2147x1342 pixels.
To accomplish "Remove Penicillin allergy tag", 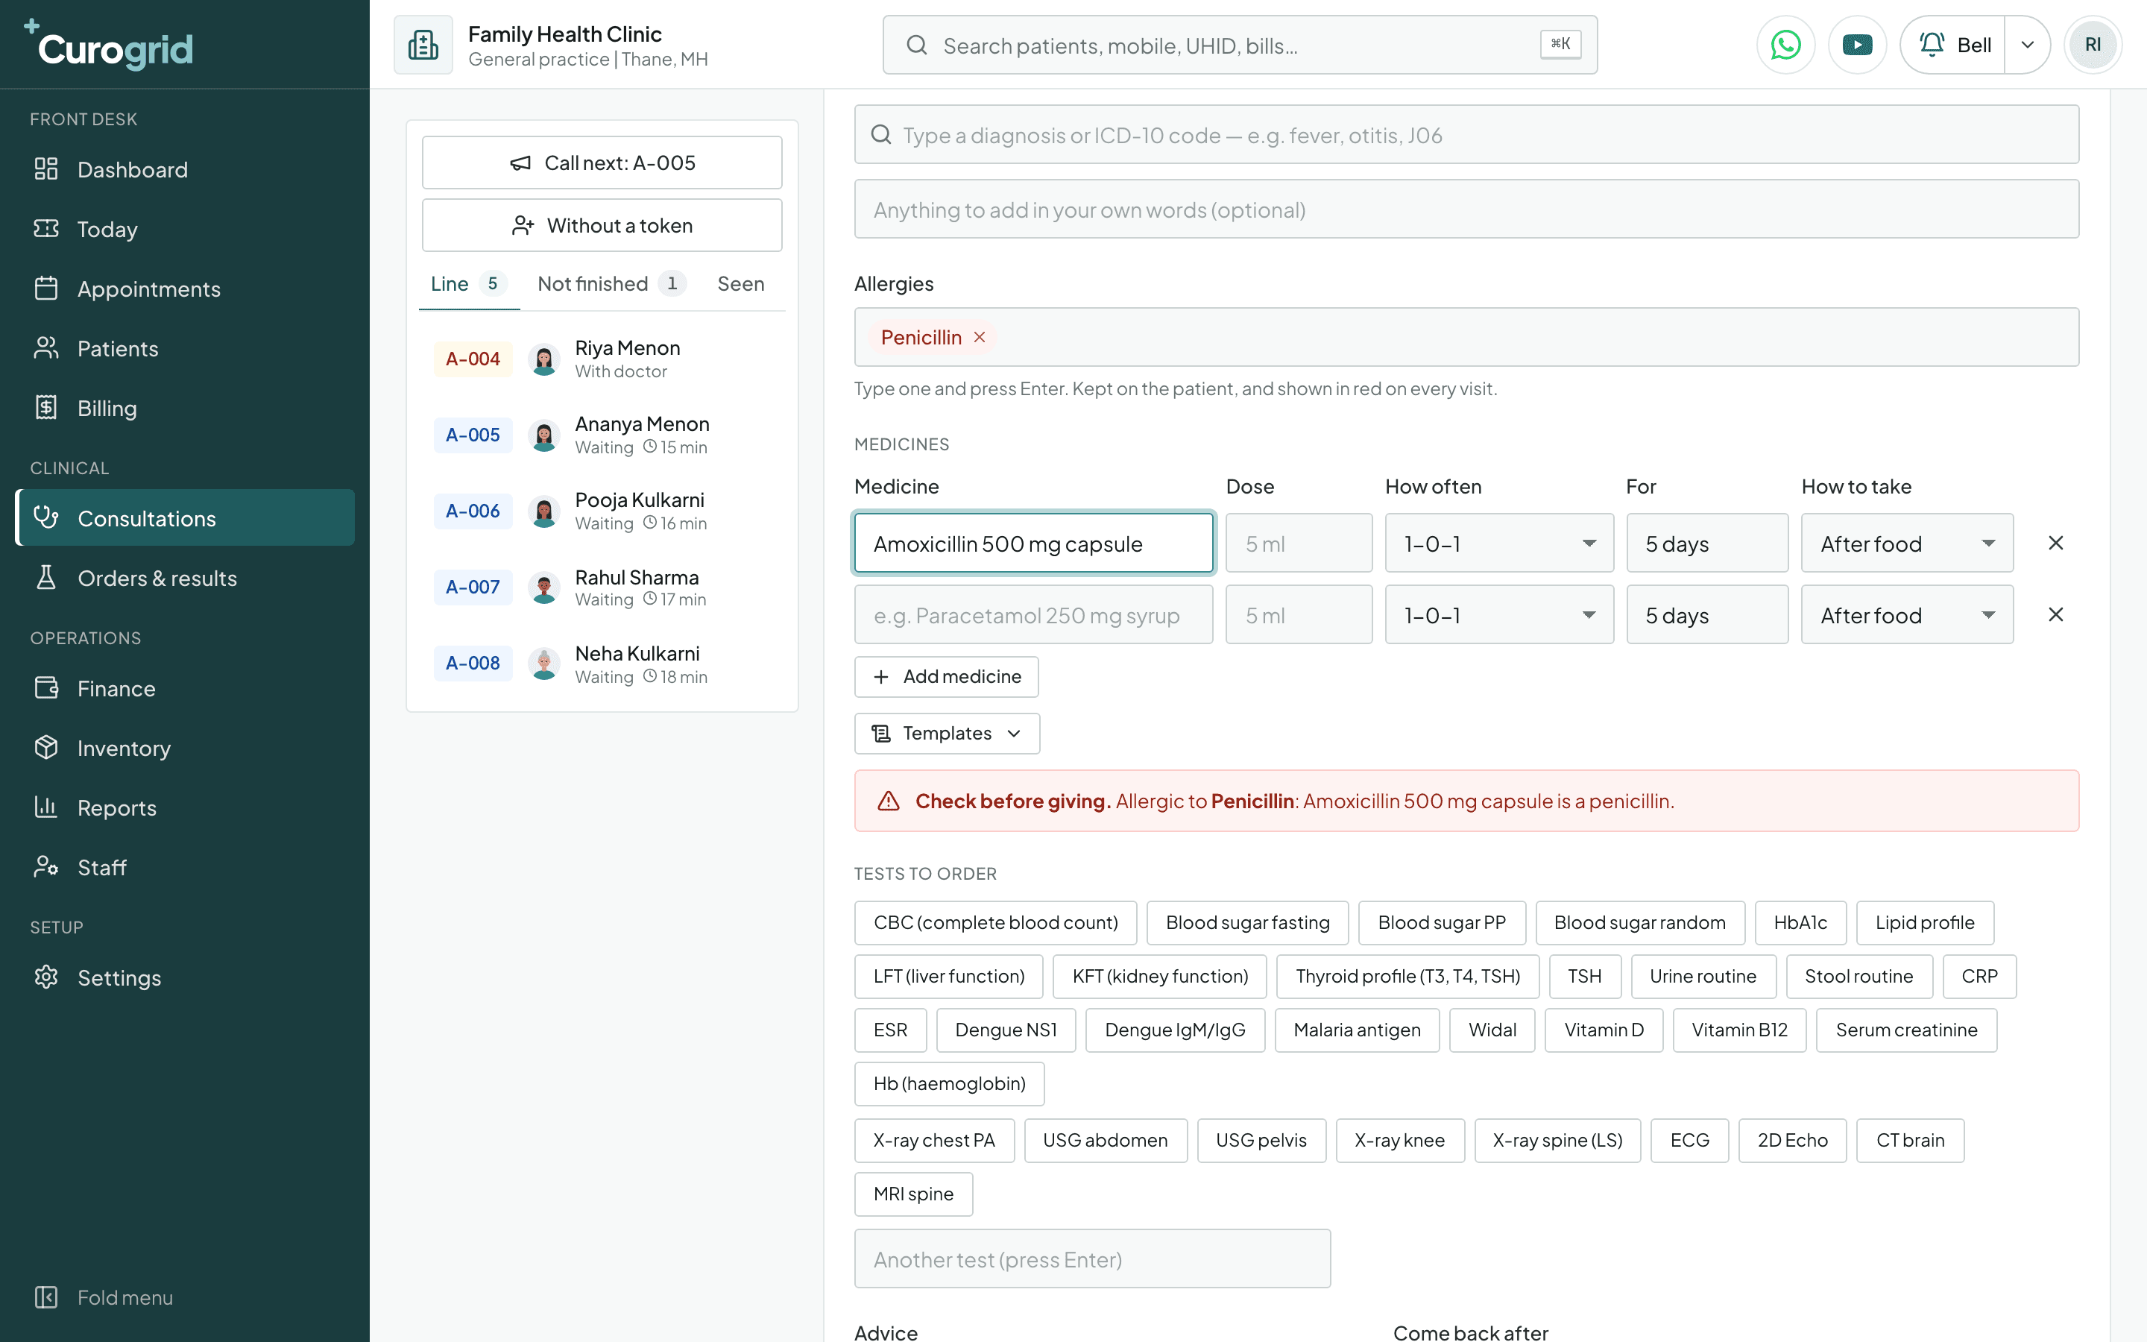I will [980, 337].
